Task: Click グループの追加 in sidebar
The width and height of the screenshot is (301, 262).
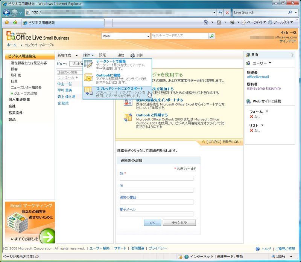Action: click(x=25, y=93)
